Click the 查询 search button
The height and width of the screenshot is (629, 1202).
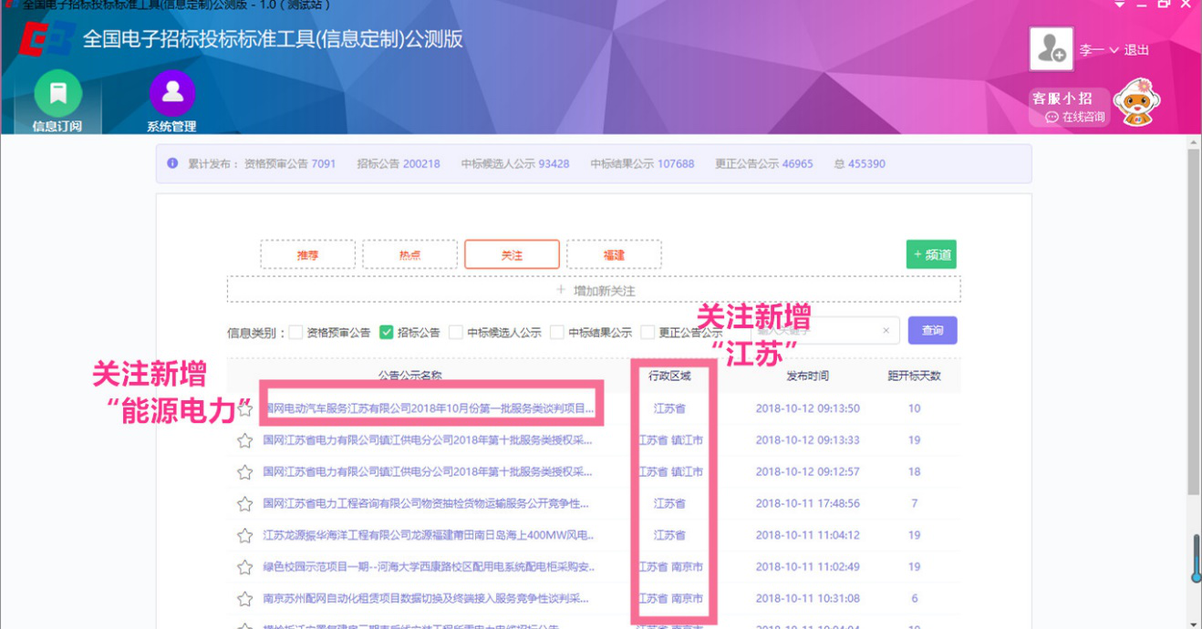pos(932,330)
